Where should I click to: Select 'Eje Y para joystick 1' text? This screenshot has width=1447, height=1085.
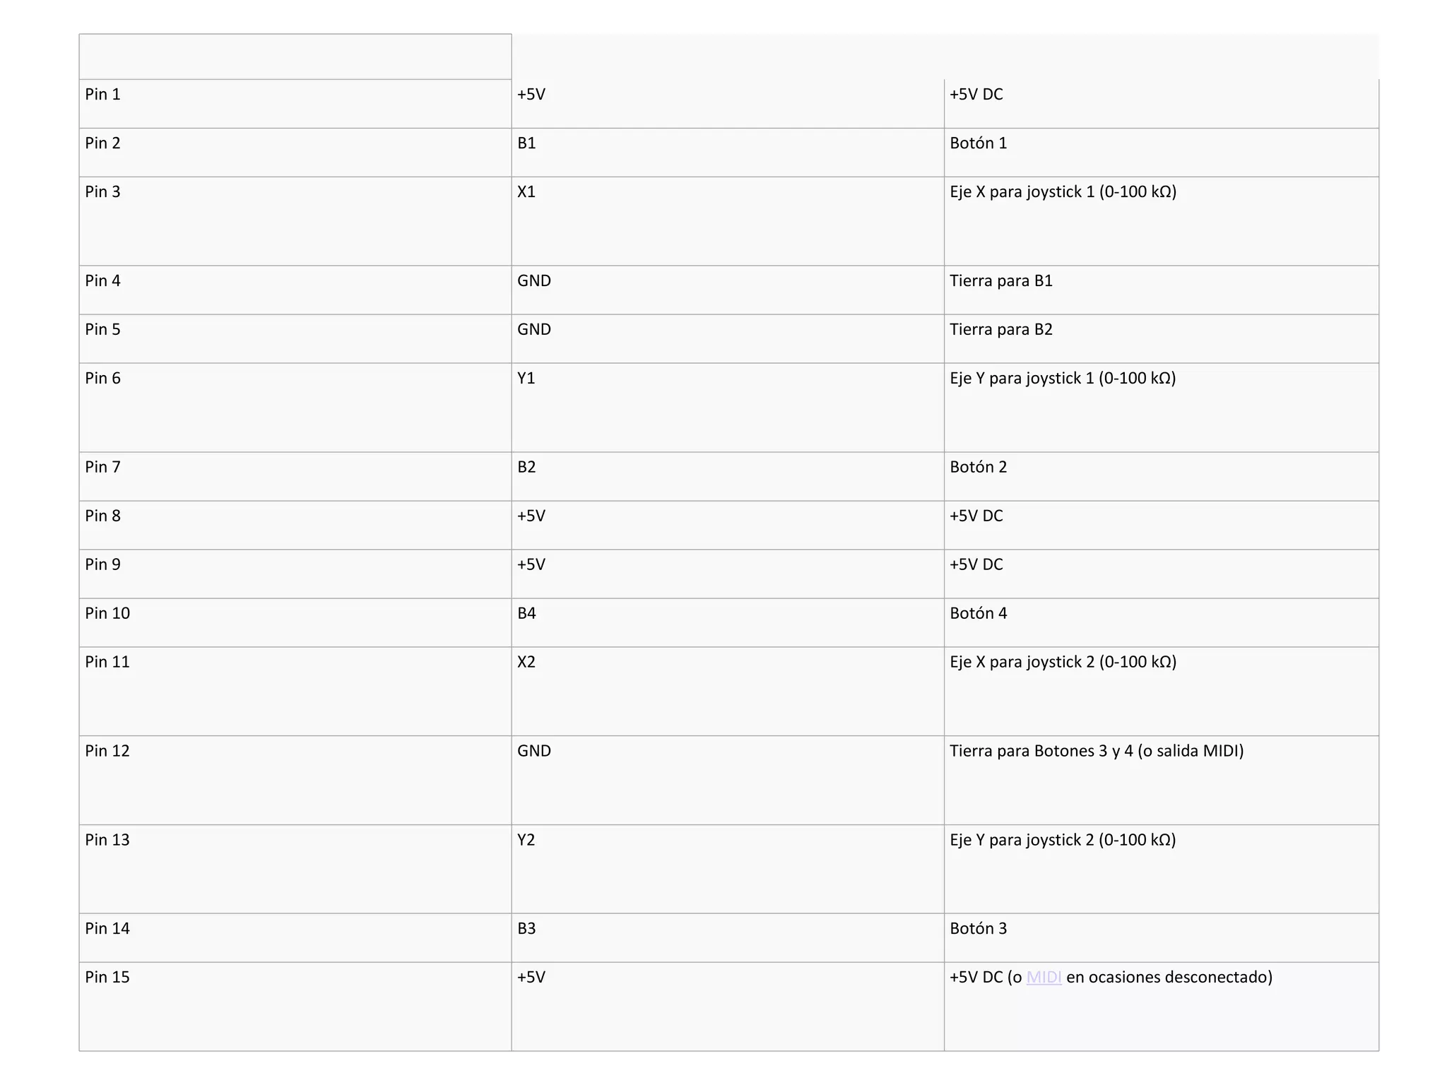tap(1062, 379)
